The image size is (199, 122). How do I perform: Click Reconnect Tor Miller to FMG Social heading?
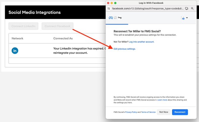137,31
